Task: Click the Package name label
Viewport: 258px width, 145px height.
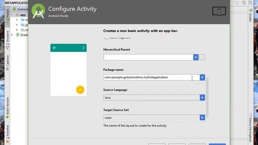Action: (113, 70)
